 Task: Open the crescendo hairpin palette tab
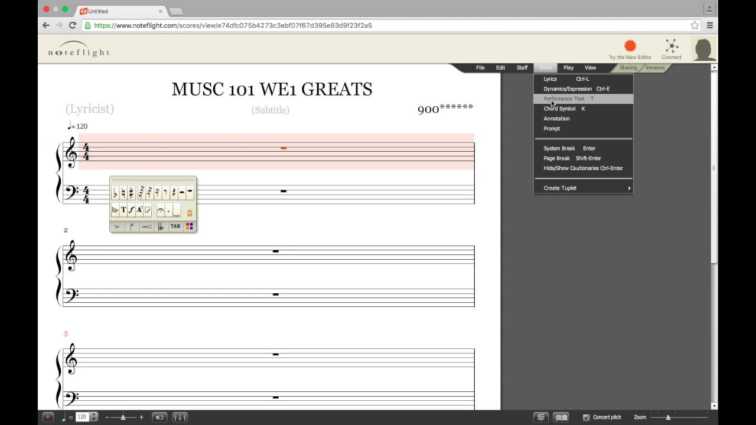(x=146, y=227)
